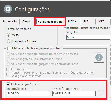This screenshot has height=101, width=111.
Task: Click the Descrição do preço 1 field
Action: click(28, 93)
